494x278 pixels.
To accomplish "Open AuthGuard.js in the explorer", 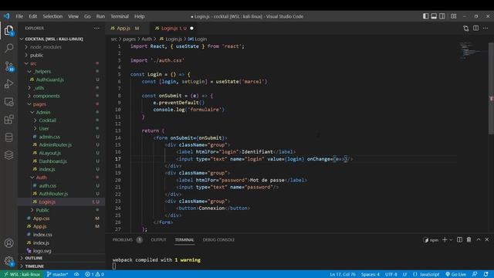I will [49, 80].
